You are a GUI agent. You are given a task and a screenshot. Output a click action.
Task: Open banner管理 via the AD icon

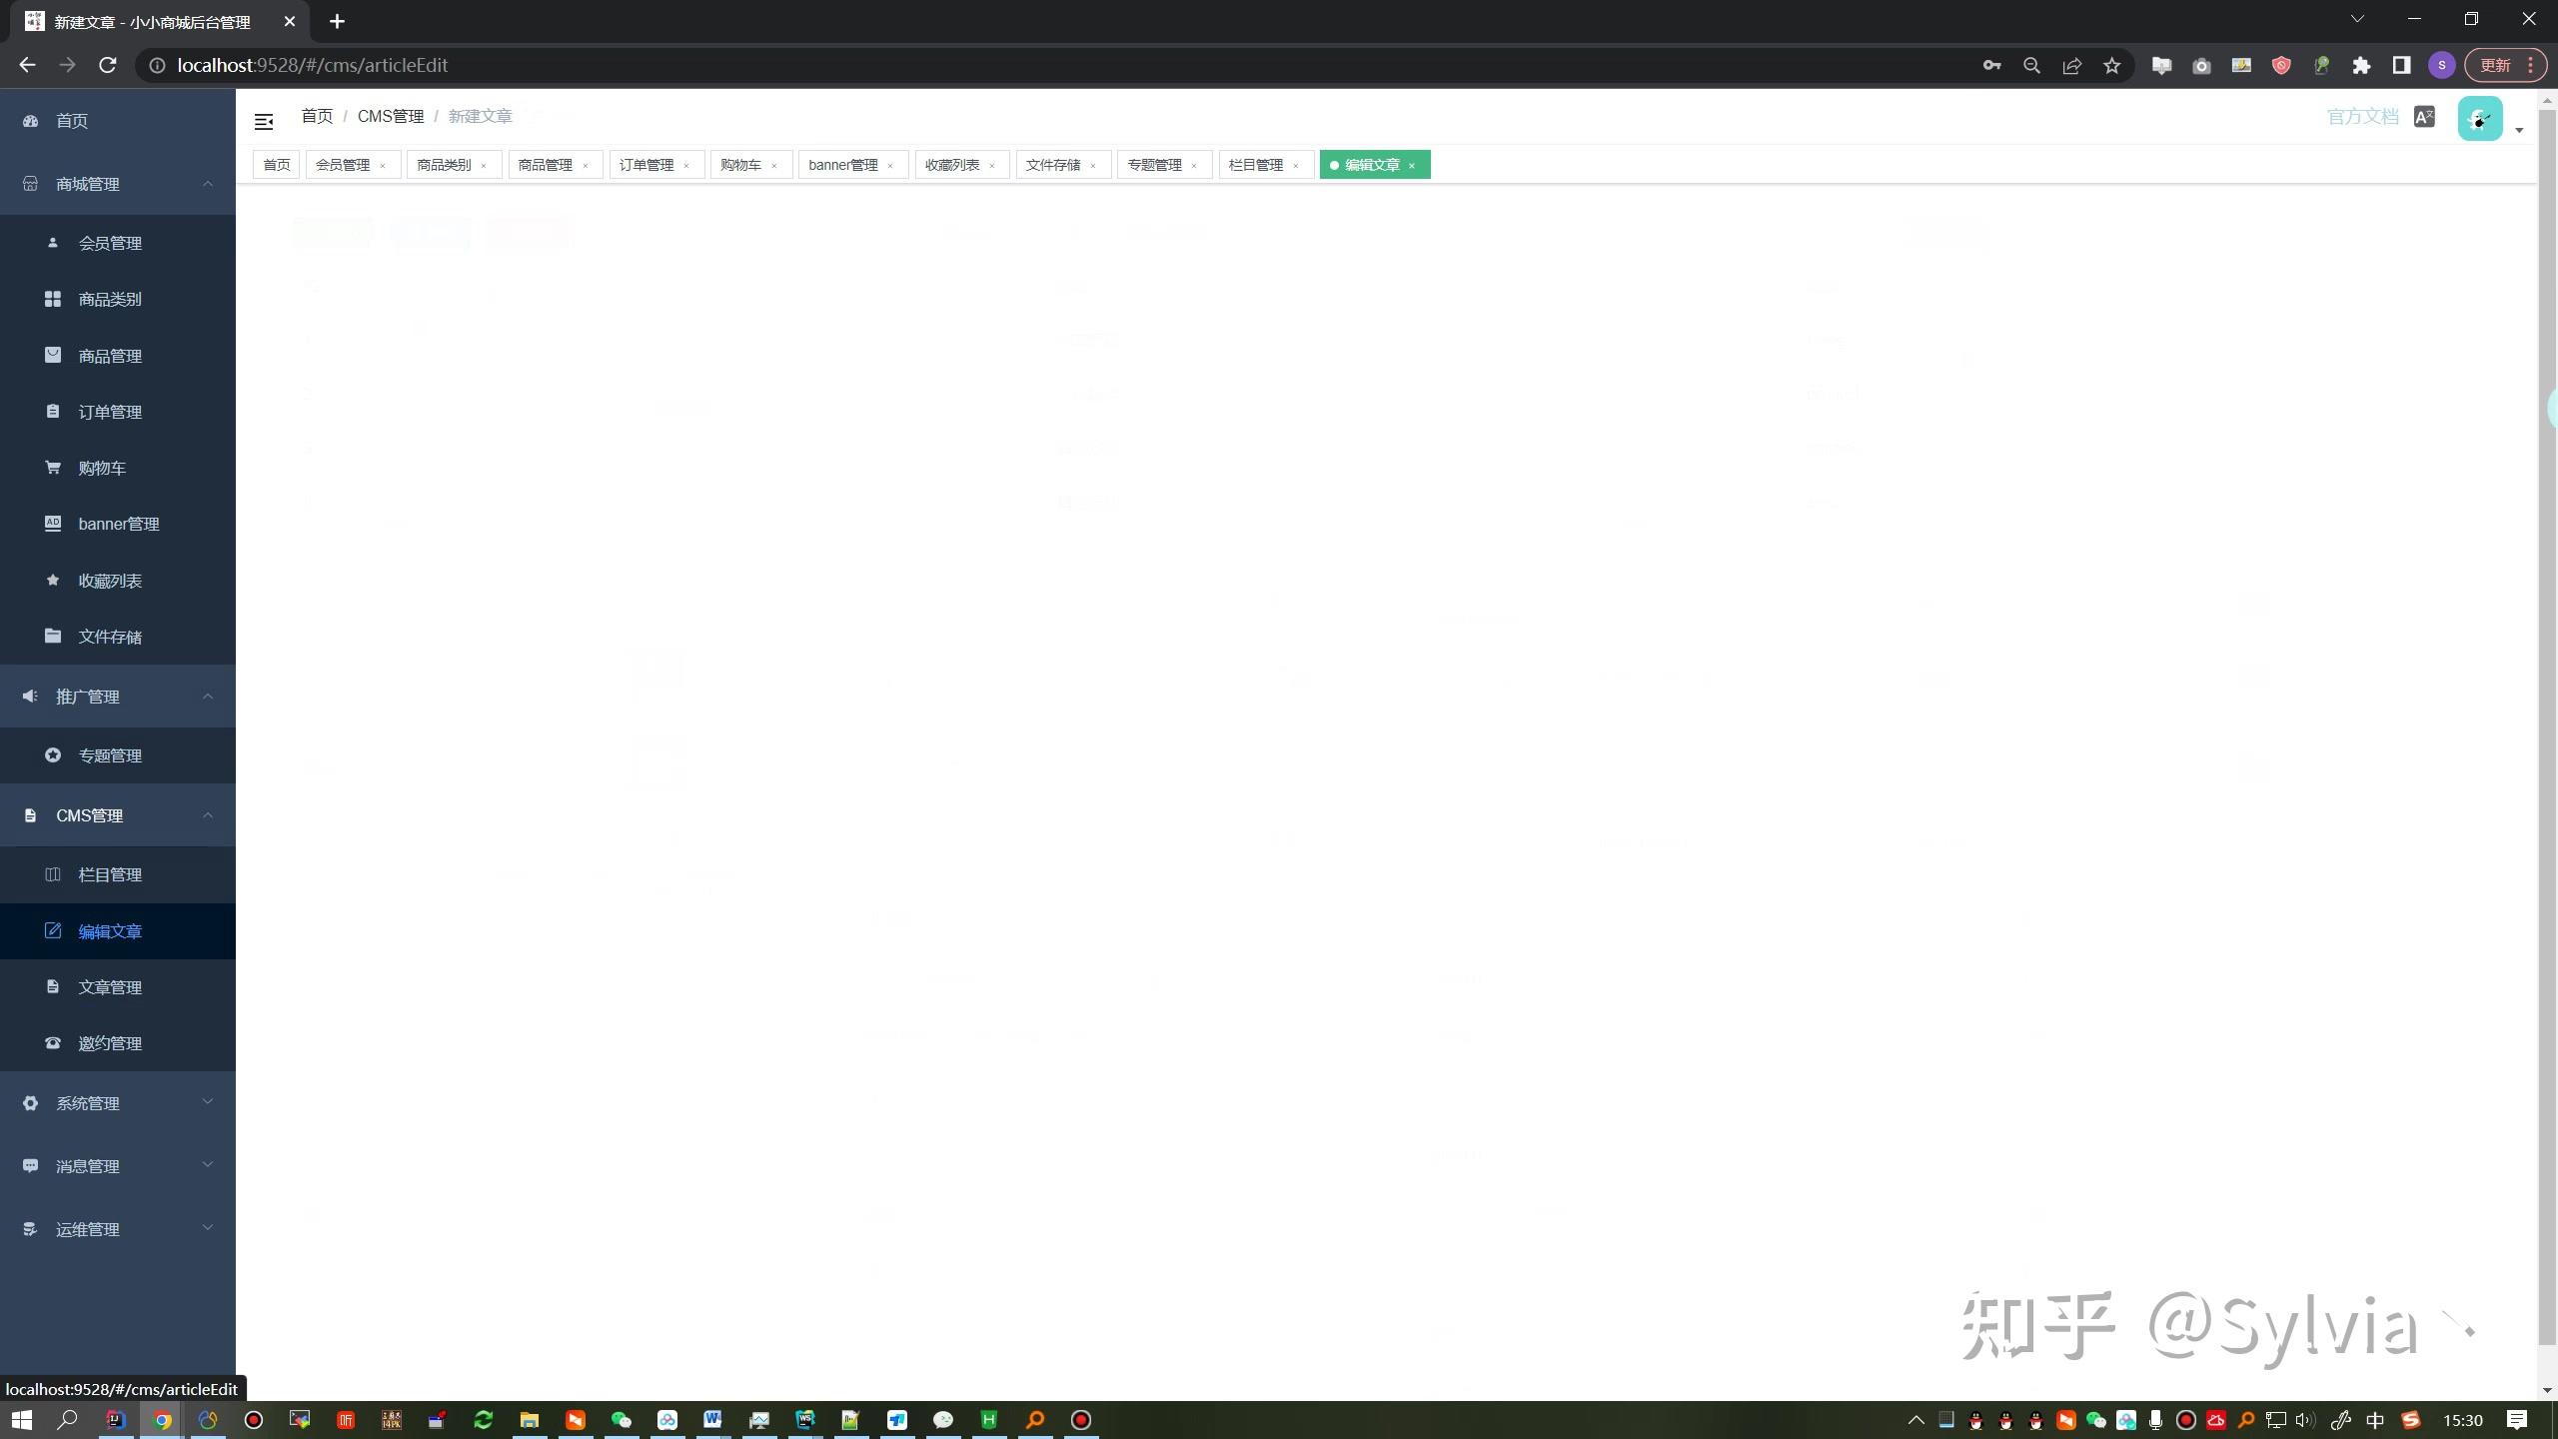point(52,523)
